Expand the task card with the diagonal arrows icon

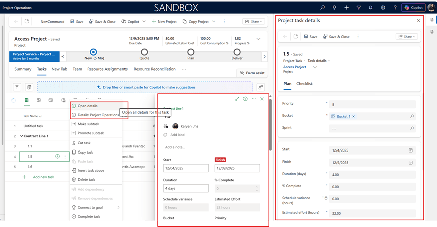(237, 99)
